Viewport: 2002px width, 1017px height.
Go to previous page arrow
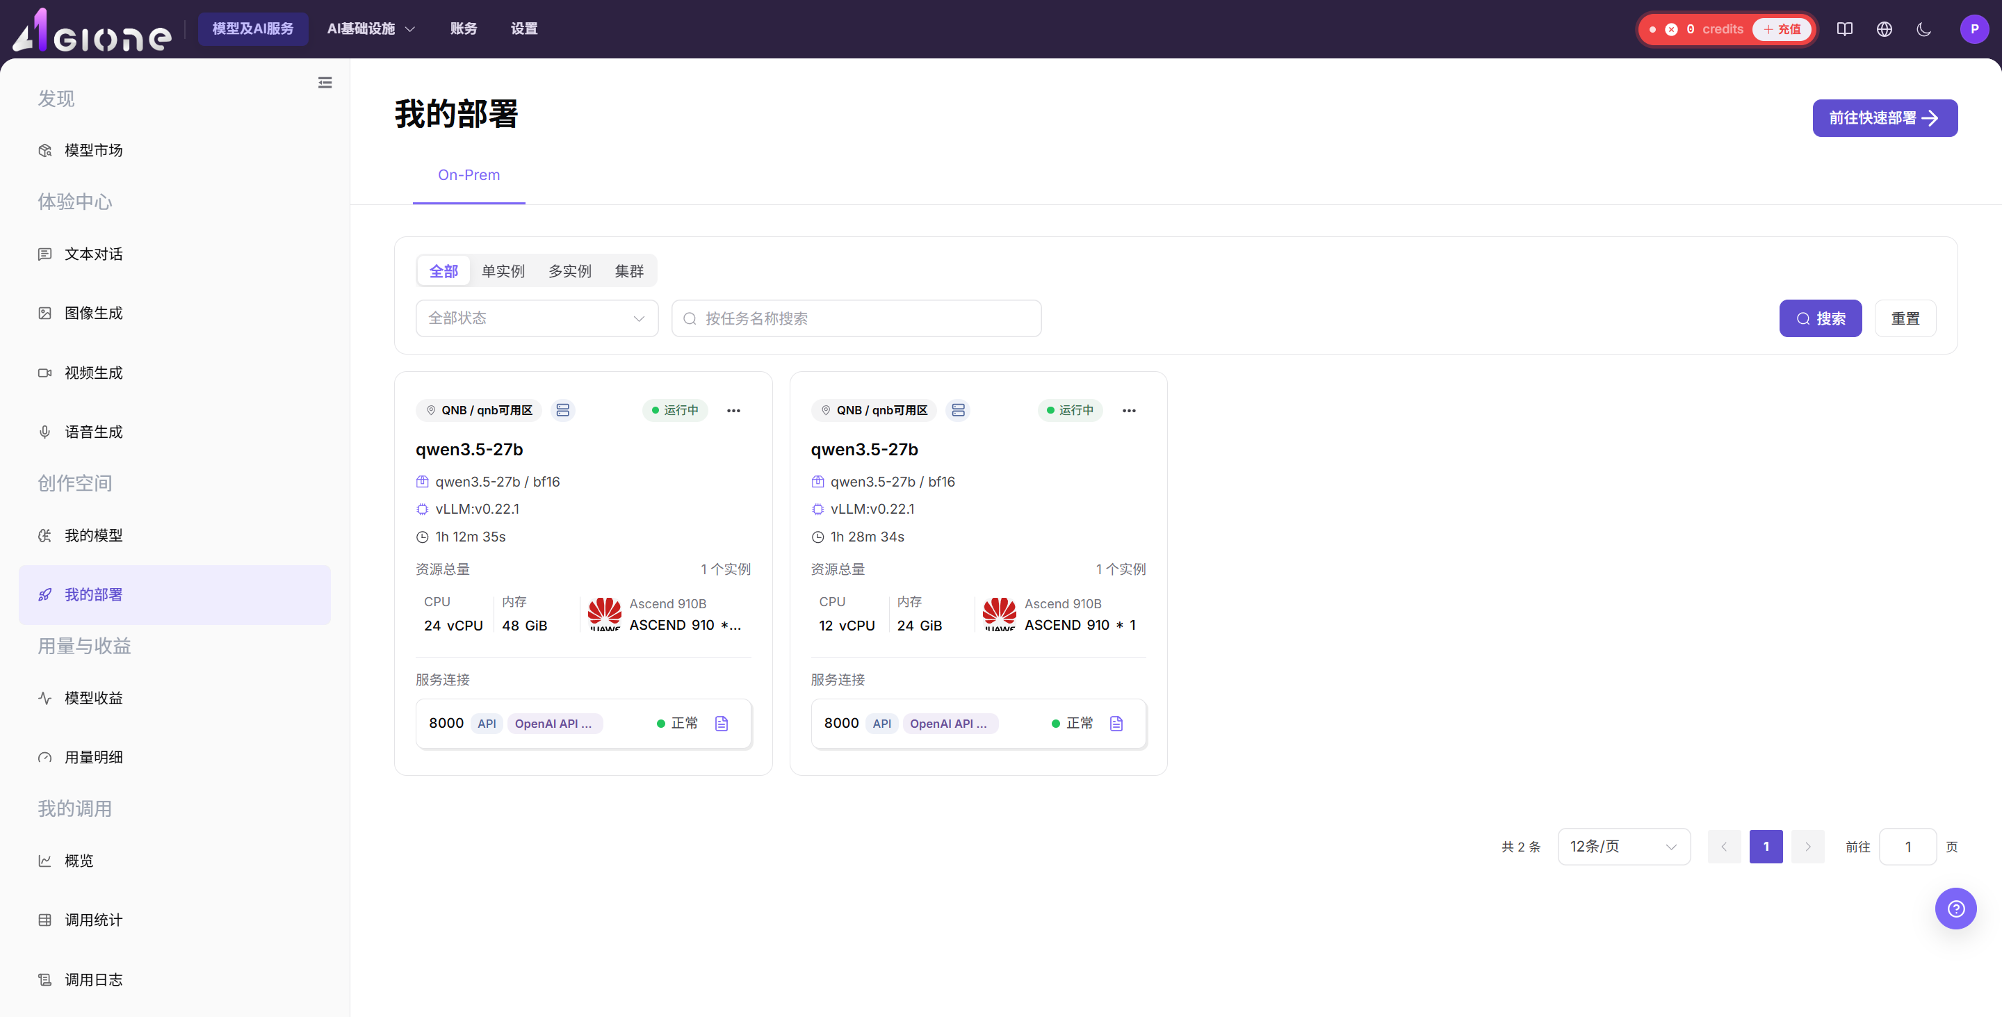click(x=1724, y=847)
